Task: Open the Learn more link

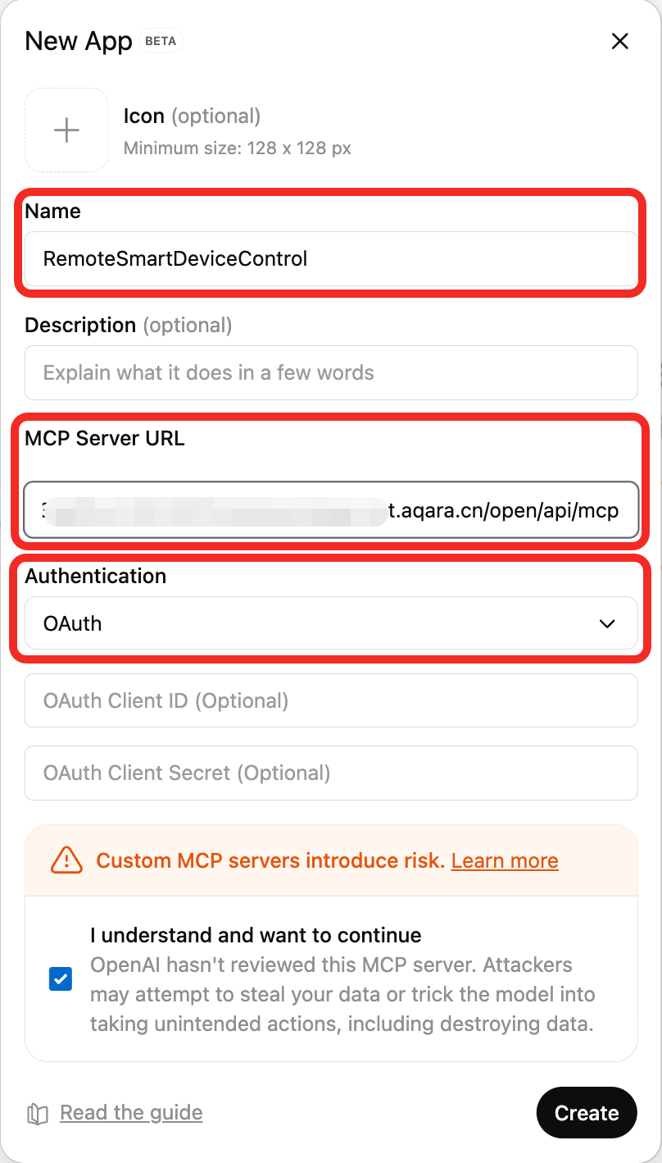Action: pyautogui.click(x=505, y=860)
